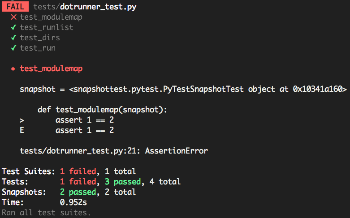Click the green checkmark beside test_runlist
The image size is (350, 218).
tap(13, 27)
